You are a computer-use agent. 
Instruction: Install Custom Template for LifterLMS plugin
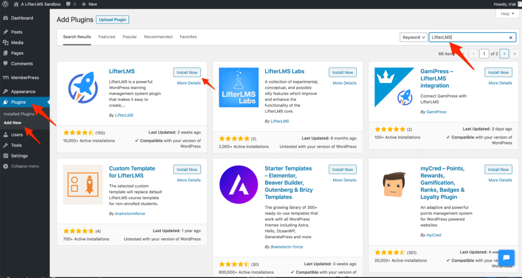pyautogui.click(x=187, y=169)
